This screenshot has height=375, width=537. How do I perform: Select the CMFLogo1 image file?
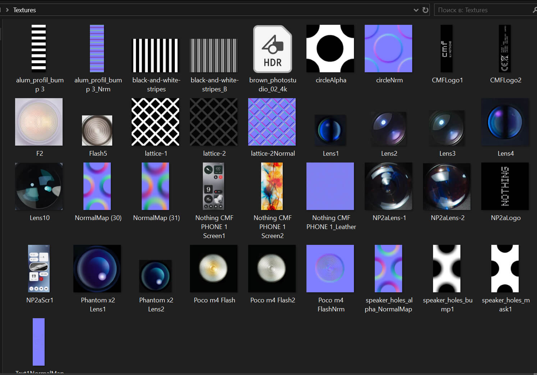point(447,49)
